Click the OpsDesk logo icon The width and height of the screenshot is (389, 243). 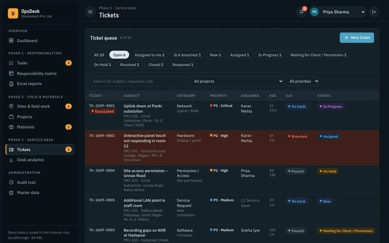[13, 13]
